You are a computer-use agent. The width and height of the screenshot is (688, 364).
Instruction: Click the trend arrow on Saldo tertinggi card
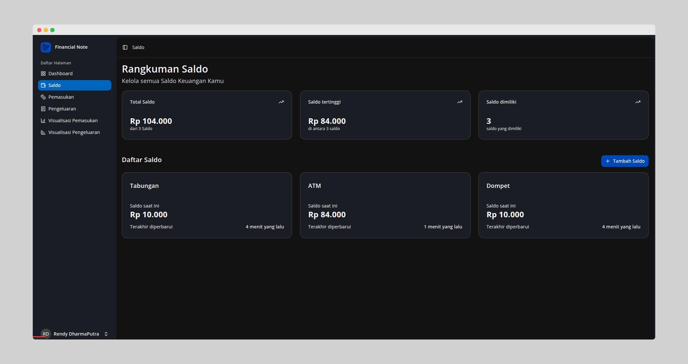459,102
